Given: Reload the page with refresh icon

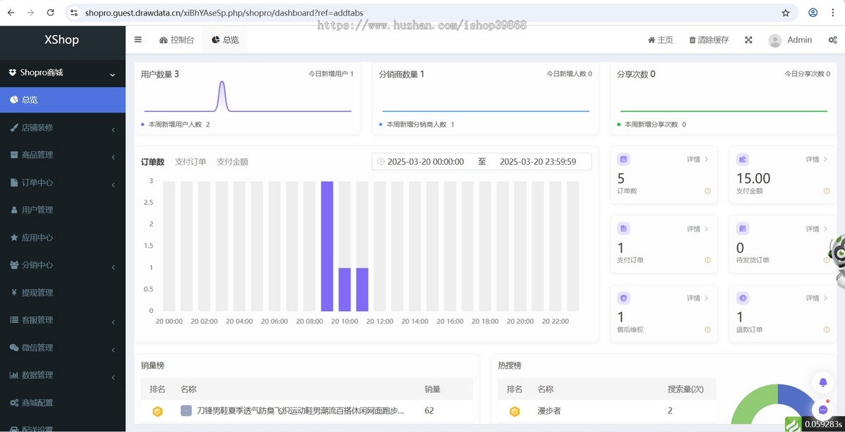Looking at the screenshot, I should click(x=50, y=13).
